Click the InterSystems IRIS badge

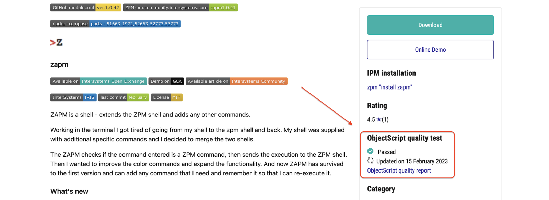[73, 97]
